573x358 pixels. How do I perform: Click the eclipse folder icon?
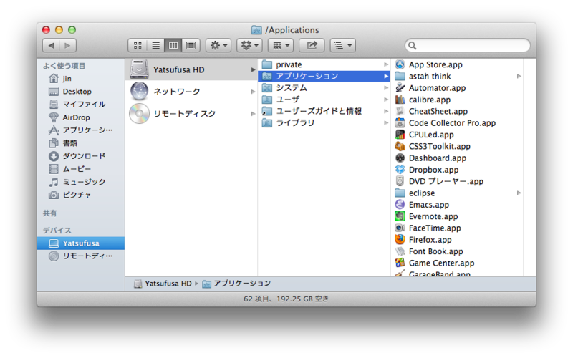(400, 193)
